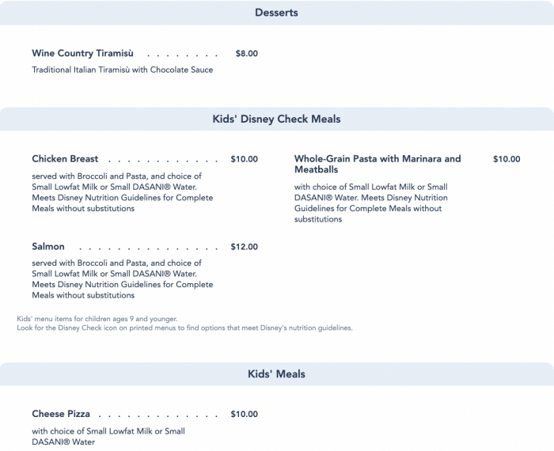Click the Chicken Breast description paragraph
The height and width of the screenshot is (451, 554).
pos(122,192)
